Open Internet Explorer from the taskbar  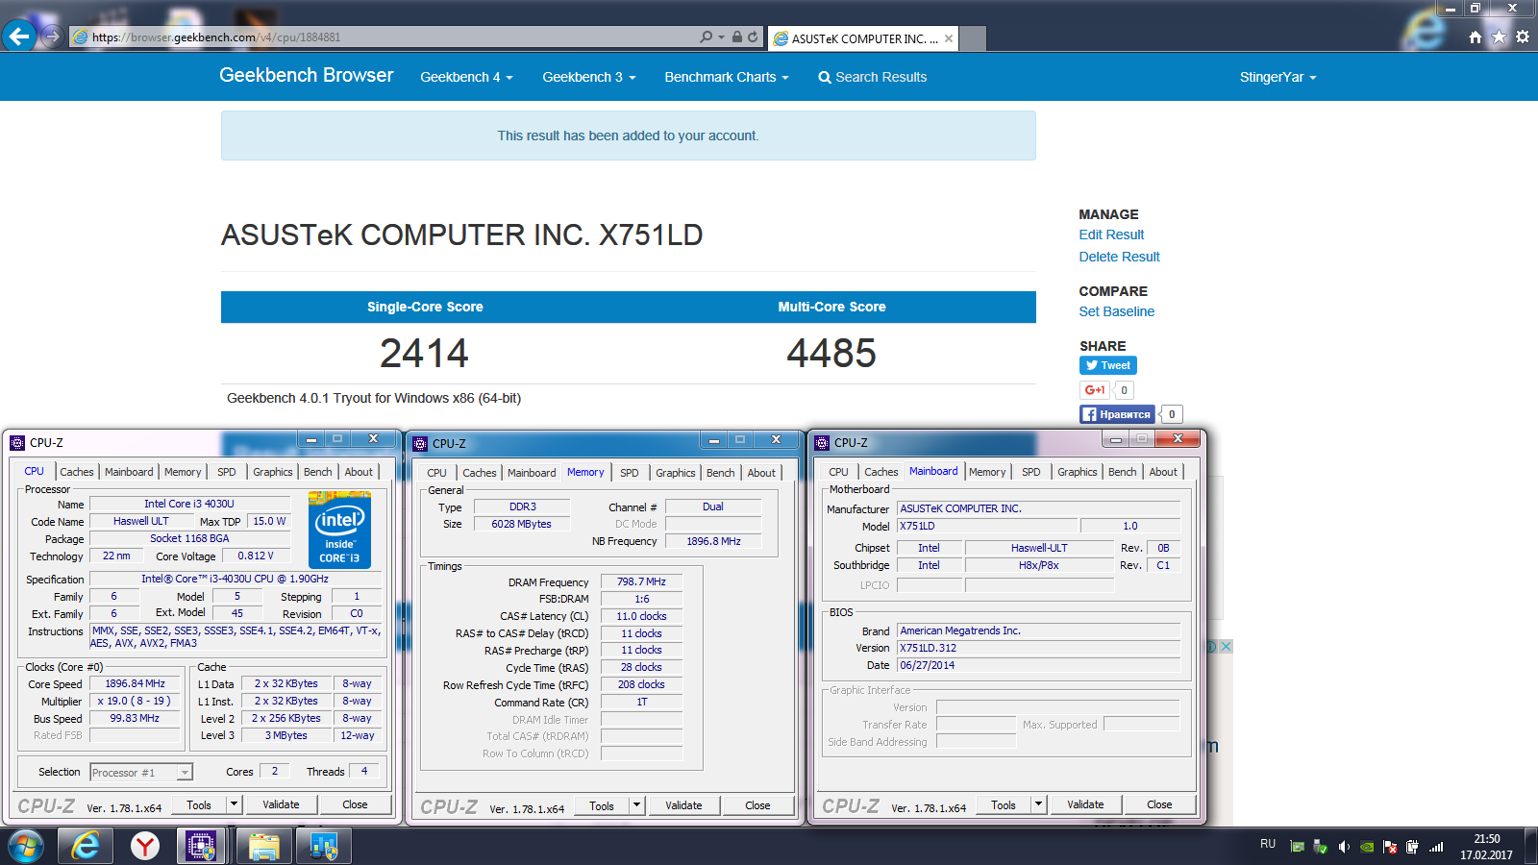pyautogui.click(x=86, y=846)
